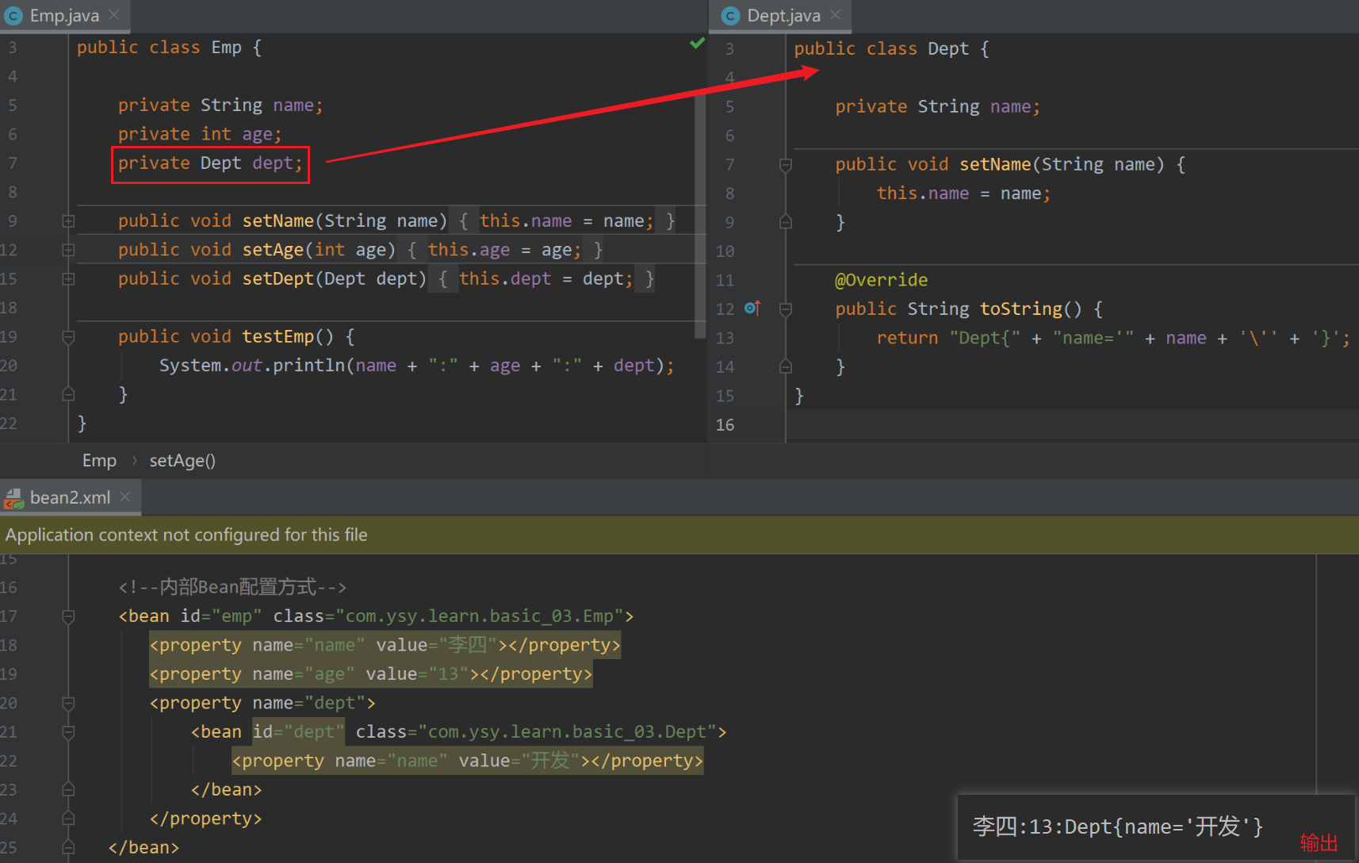Click the public class Emp declaration
1359x863 pixels.
[x=169, y=48]
